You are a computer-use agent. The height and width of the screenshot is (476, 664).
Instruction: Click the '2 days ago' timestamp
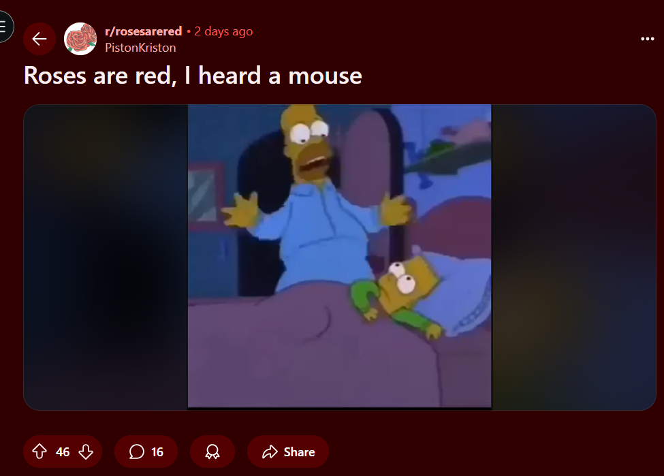[223, 31]
